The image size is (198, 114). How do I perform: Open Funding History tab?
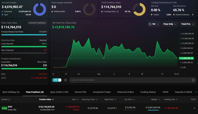[x=148, y=92]
